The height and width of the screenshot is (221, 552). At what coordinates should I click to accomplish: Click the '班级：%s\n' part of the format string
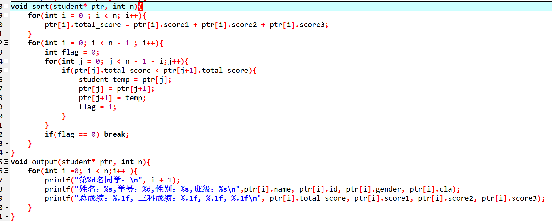click(214, 189)
